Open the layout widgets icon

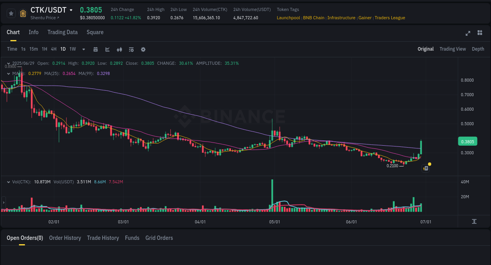(480, 33)
